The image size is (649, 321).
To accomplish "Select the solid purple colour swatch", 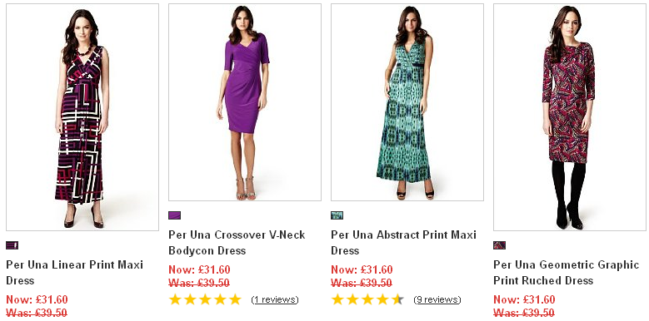I will click(174, 215).
